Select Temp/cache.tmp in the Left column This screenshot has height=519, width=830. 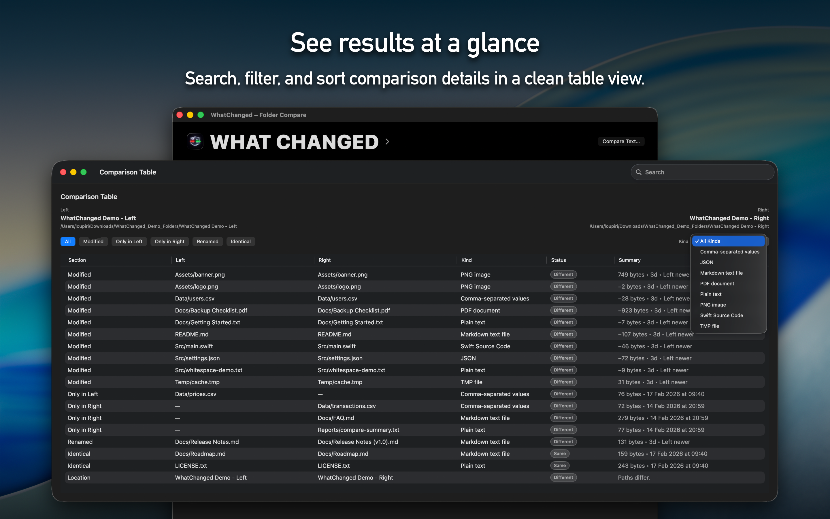point(197,382)
